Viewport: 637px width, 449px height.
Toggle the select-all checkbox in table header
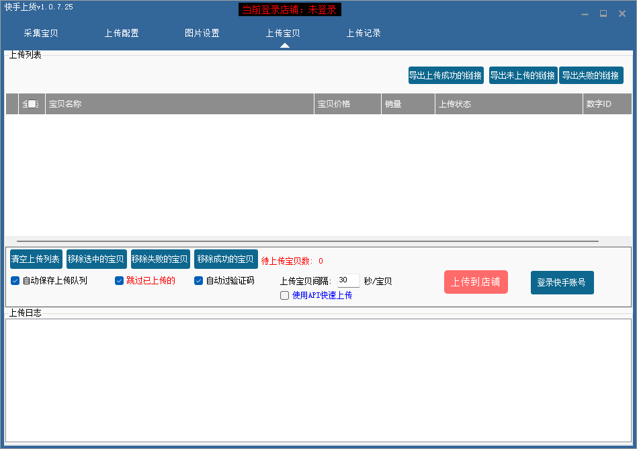(x=32, y=104)
